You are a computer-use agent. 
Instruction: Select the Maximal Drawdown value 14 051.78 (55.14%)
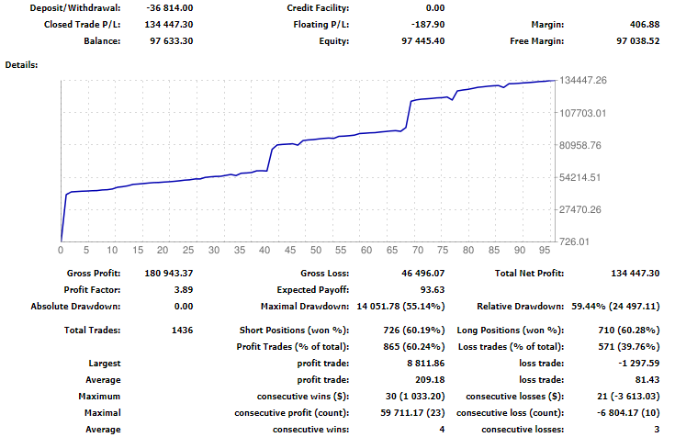click(x=399, y=306)
